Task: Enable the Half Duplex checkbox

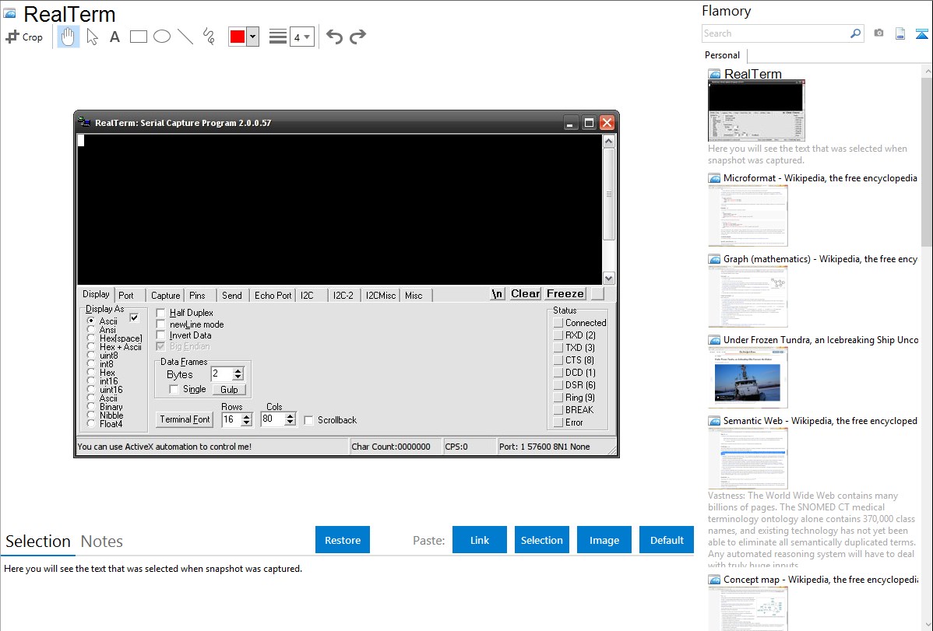Action: [x=160, y=313]
